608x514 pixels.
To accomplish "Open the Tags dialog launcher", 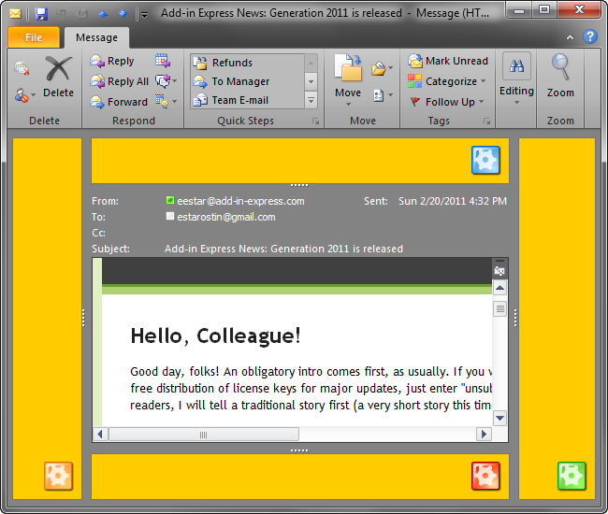I will [487, 121].
